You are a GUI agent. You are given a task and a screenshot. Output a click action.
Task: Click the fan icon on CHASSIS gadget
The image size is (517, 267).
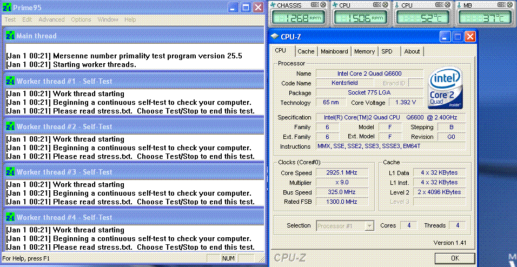click(x=273, y=5)
